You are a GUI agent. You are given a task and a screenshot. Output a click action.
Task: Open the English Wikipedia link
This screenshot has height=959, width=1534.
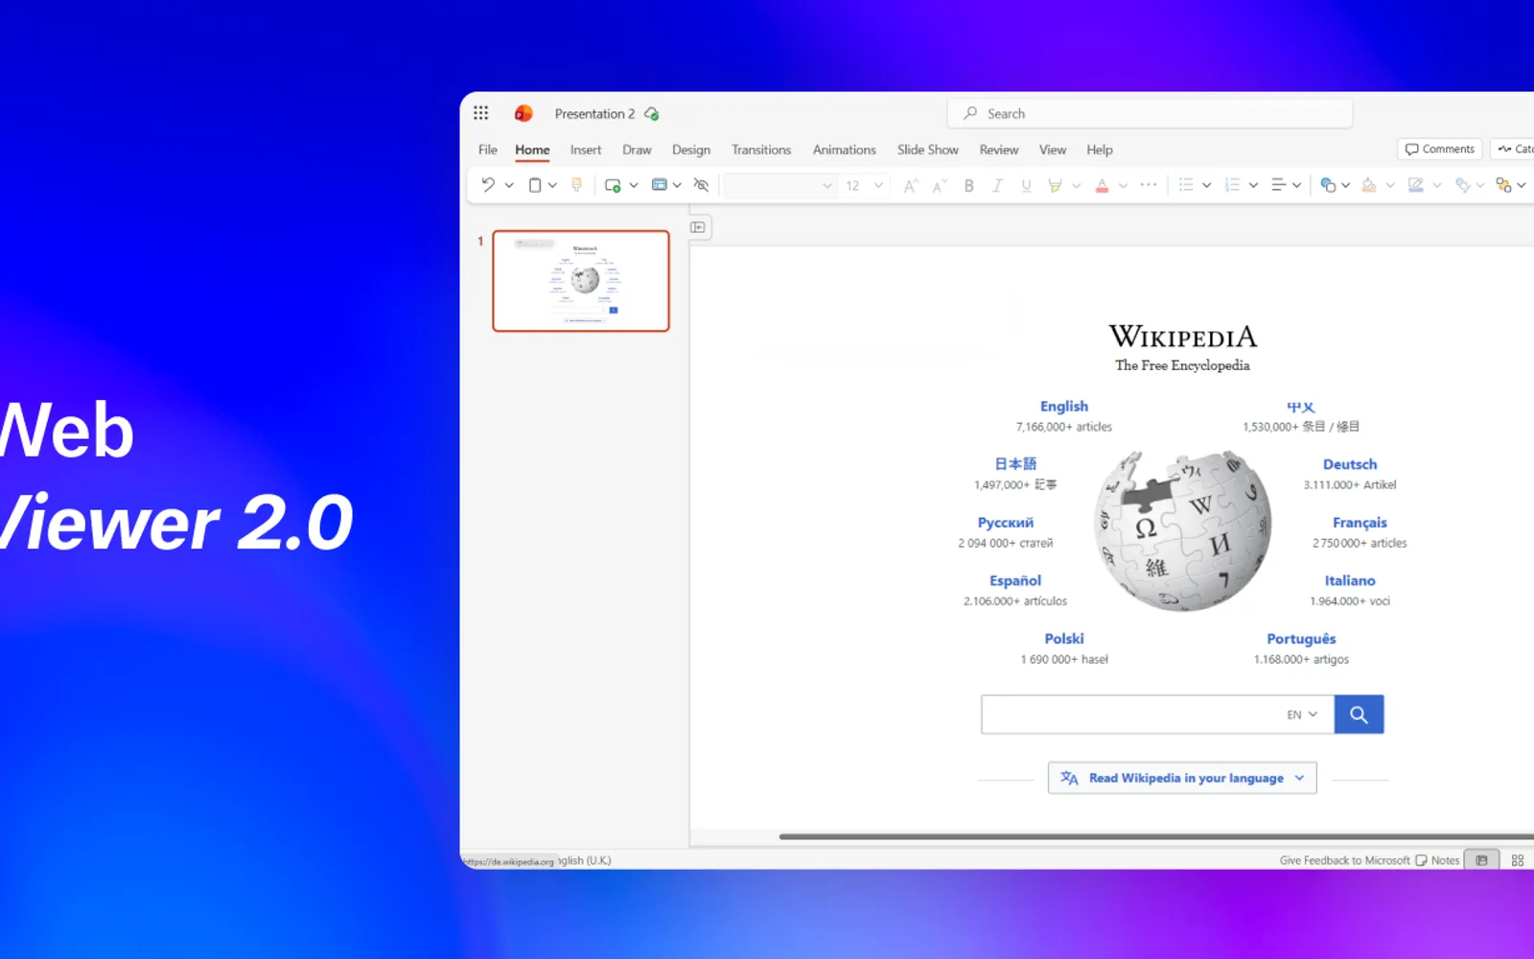click(1064, 407)
